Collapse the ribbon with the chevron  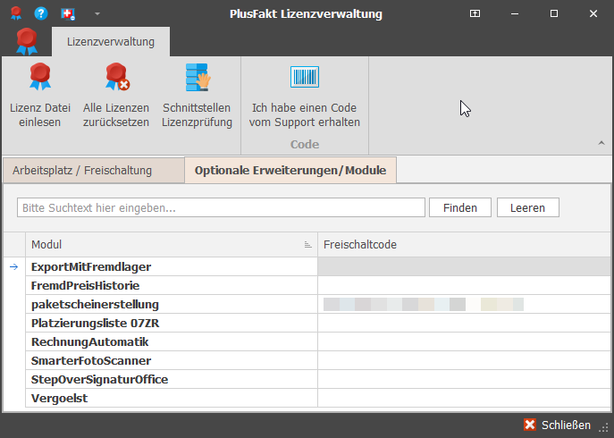coord(601,143)
